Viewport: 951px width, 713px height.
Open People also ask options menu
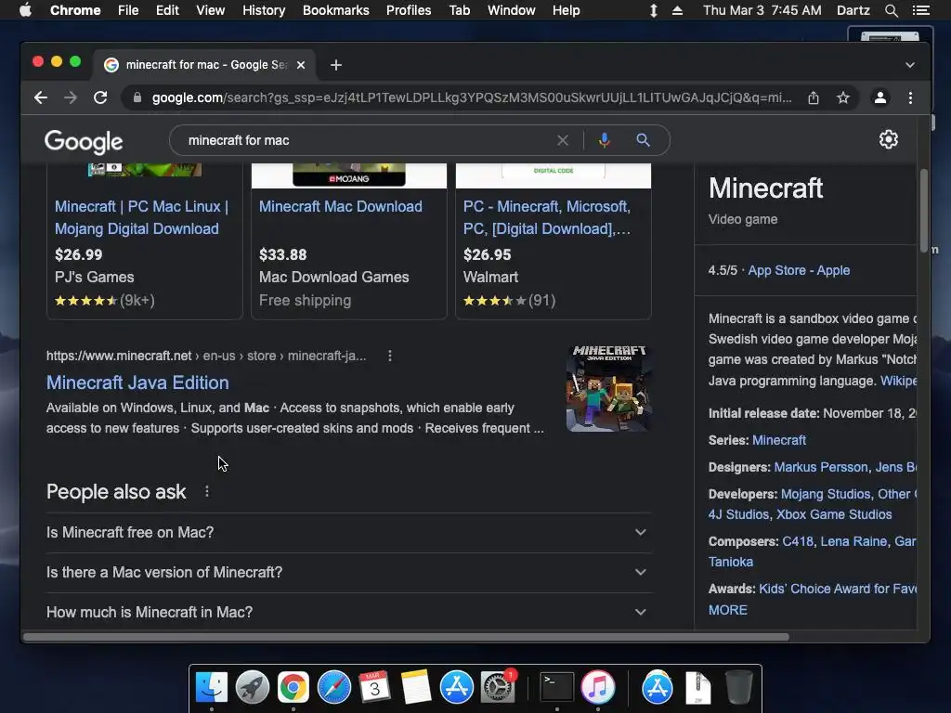pos(207,491)
